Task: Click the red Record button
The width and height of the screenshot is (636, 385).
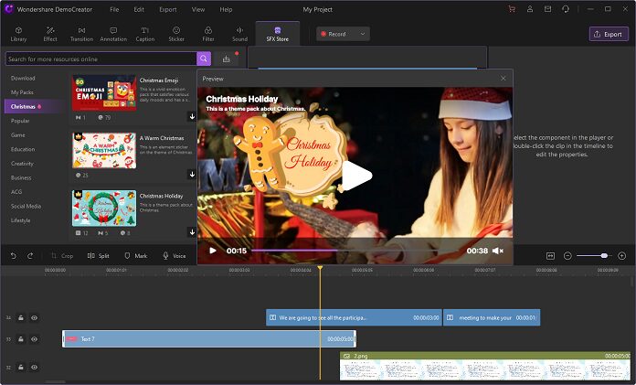Action: pyautogui.click(x=334, y=34)
